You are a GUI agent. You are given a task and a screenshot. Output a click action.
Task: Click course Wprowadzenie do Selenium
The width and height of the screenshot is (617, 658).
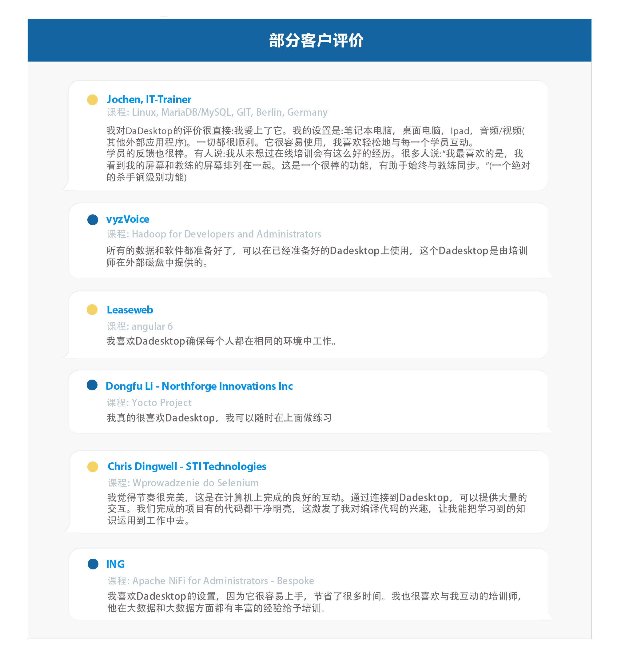[x=183, y=483]
